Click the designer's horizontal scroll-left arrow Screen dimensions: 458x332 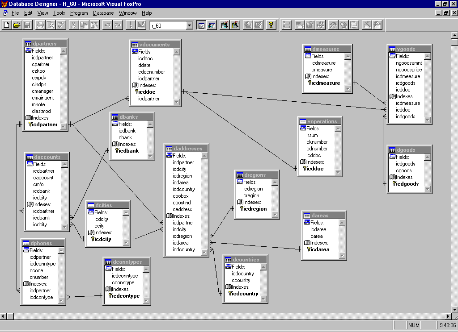[x=3, y=315]
